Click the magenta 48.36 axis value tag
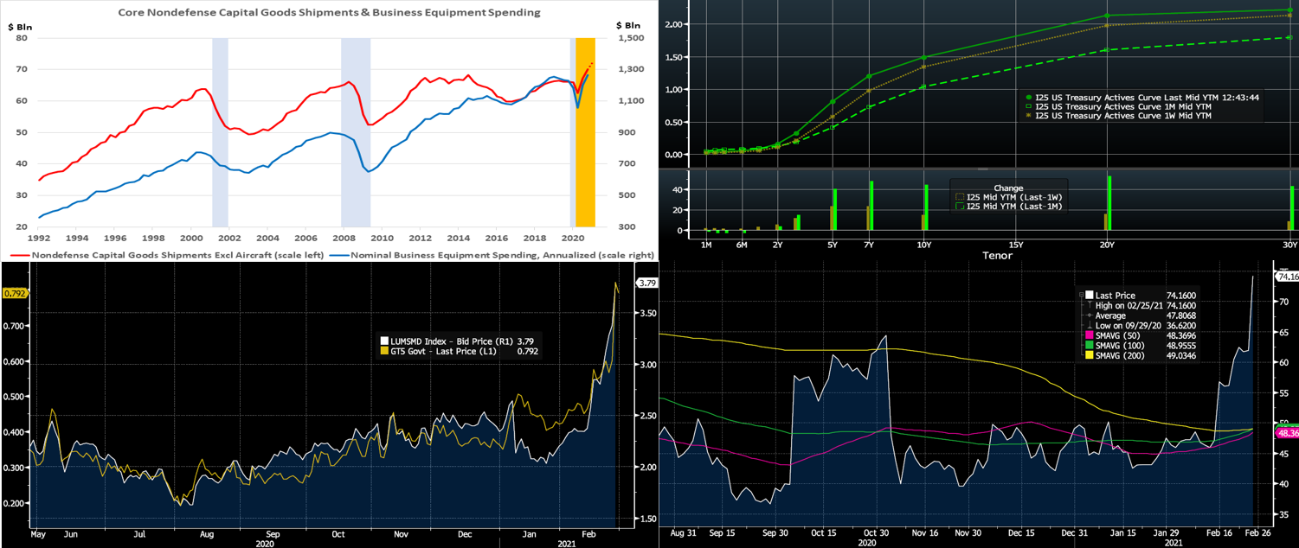The image size is (1299, 548). (1287, 432)
